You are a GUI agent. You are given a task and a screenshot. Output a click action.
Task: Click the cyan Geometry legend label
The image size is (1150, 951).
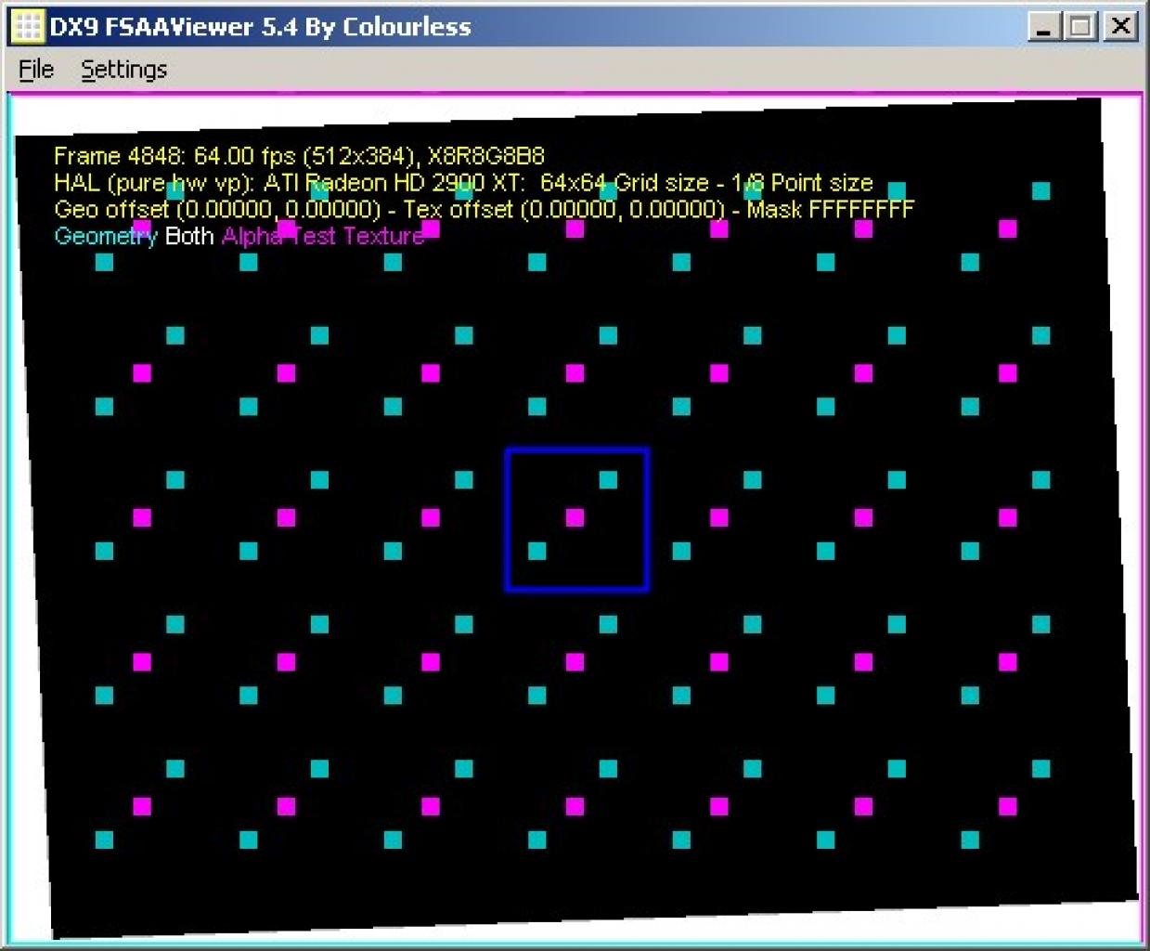[106, 236]
